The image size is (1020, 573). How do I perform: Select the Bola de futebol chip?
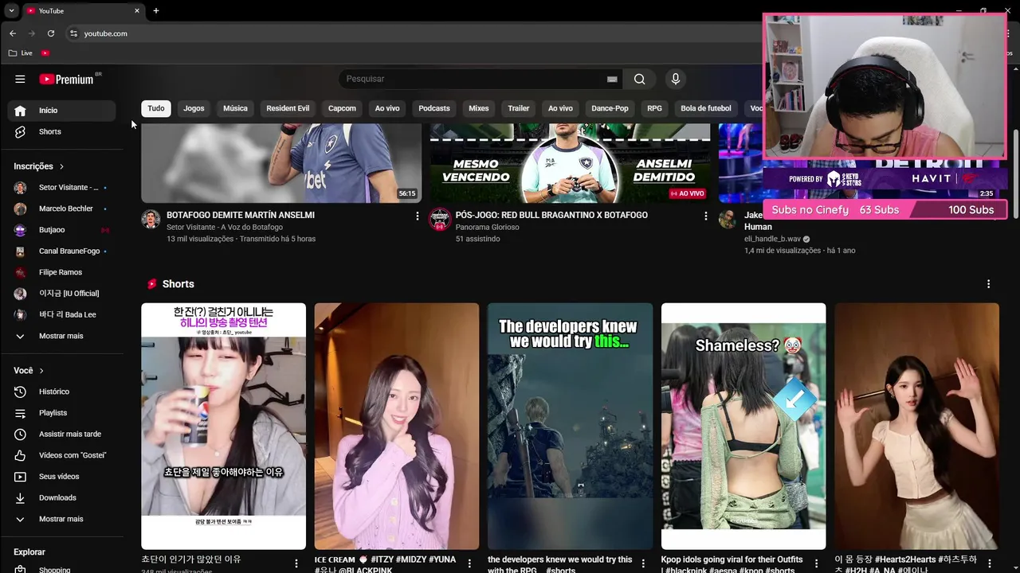(x=706, y=108)
